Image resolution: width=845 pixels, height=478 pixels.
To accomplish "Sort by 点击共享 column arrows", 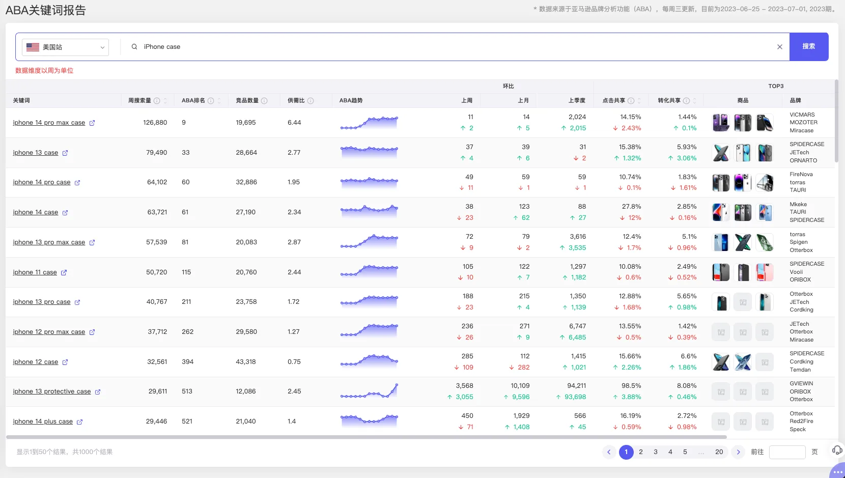I will [639, 101].
